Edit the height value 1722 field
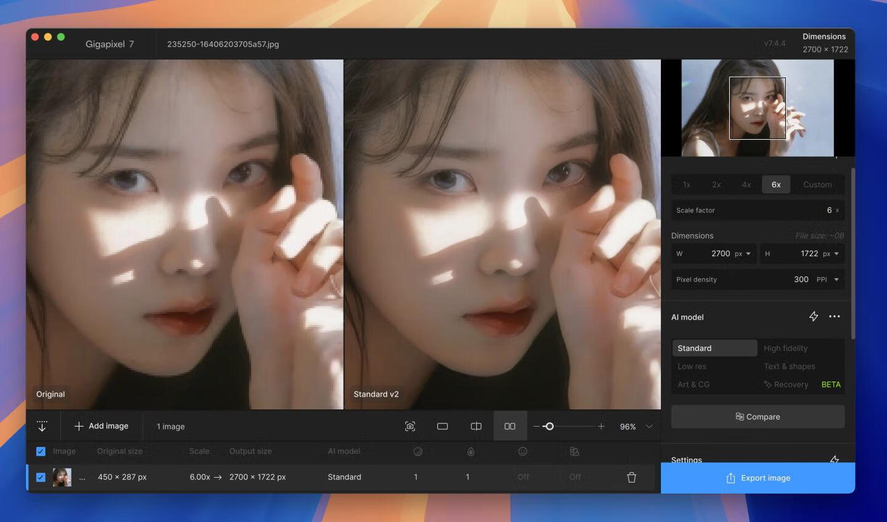Image resolution: width=887 pixels, height=522 pixels. [x=809, y=254]
